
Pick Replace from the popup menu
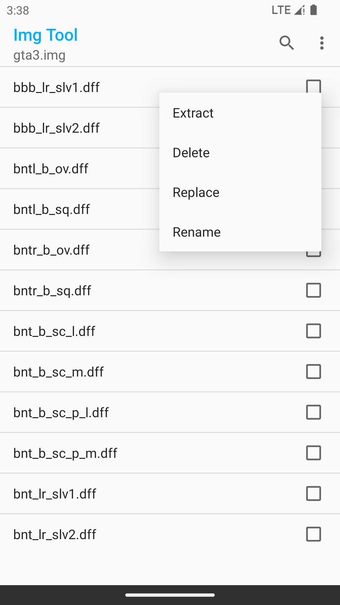pyautogui.click(x=196, y=193)
